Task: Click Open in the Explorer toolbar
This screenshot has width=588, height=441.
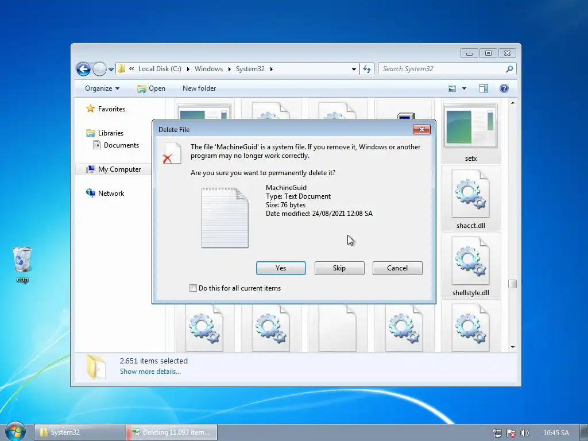Action: click(152, 88)
